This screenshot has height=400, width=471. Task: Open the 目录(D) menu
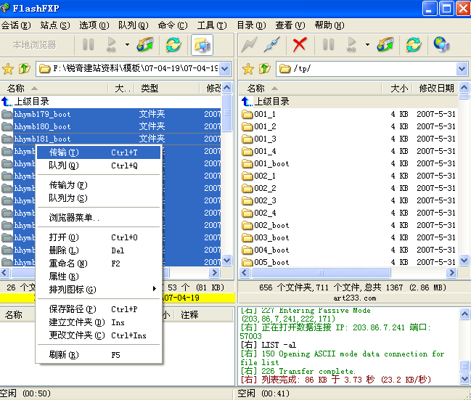[x=251, y=25]
